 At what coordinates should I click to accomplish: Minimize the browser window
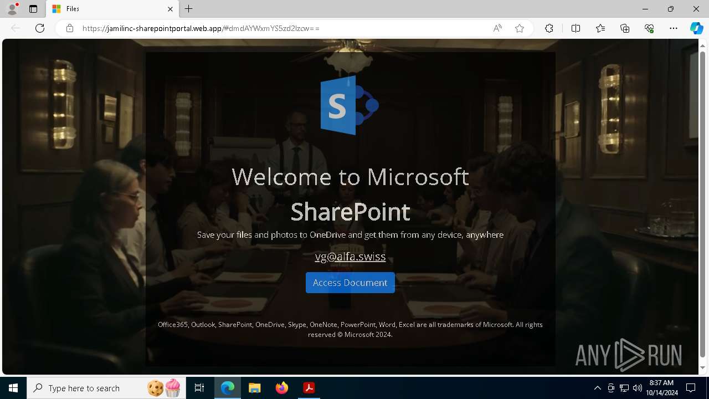645,9
